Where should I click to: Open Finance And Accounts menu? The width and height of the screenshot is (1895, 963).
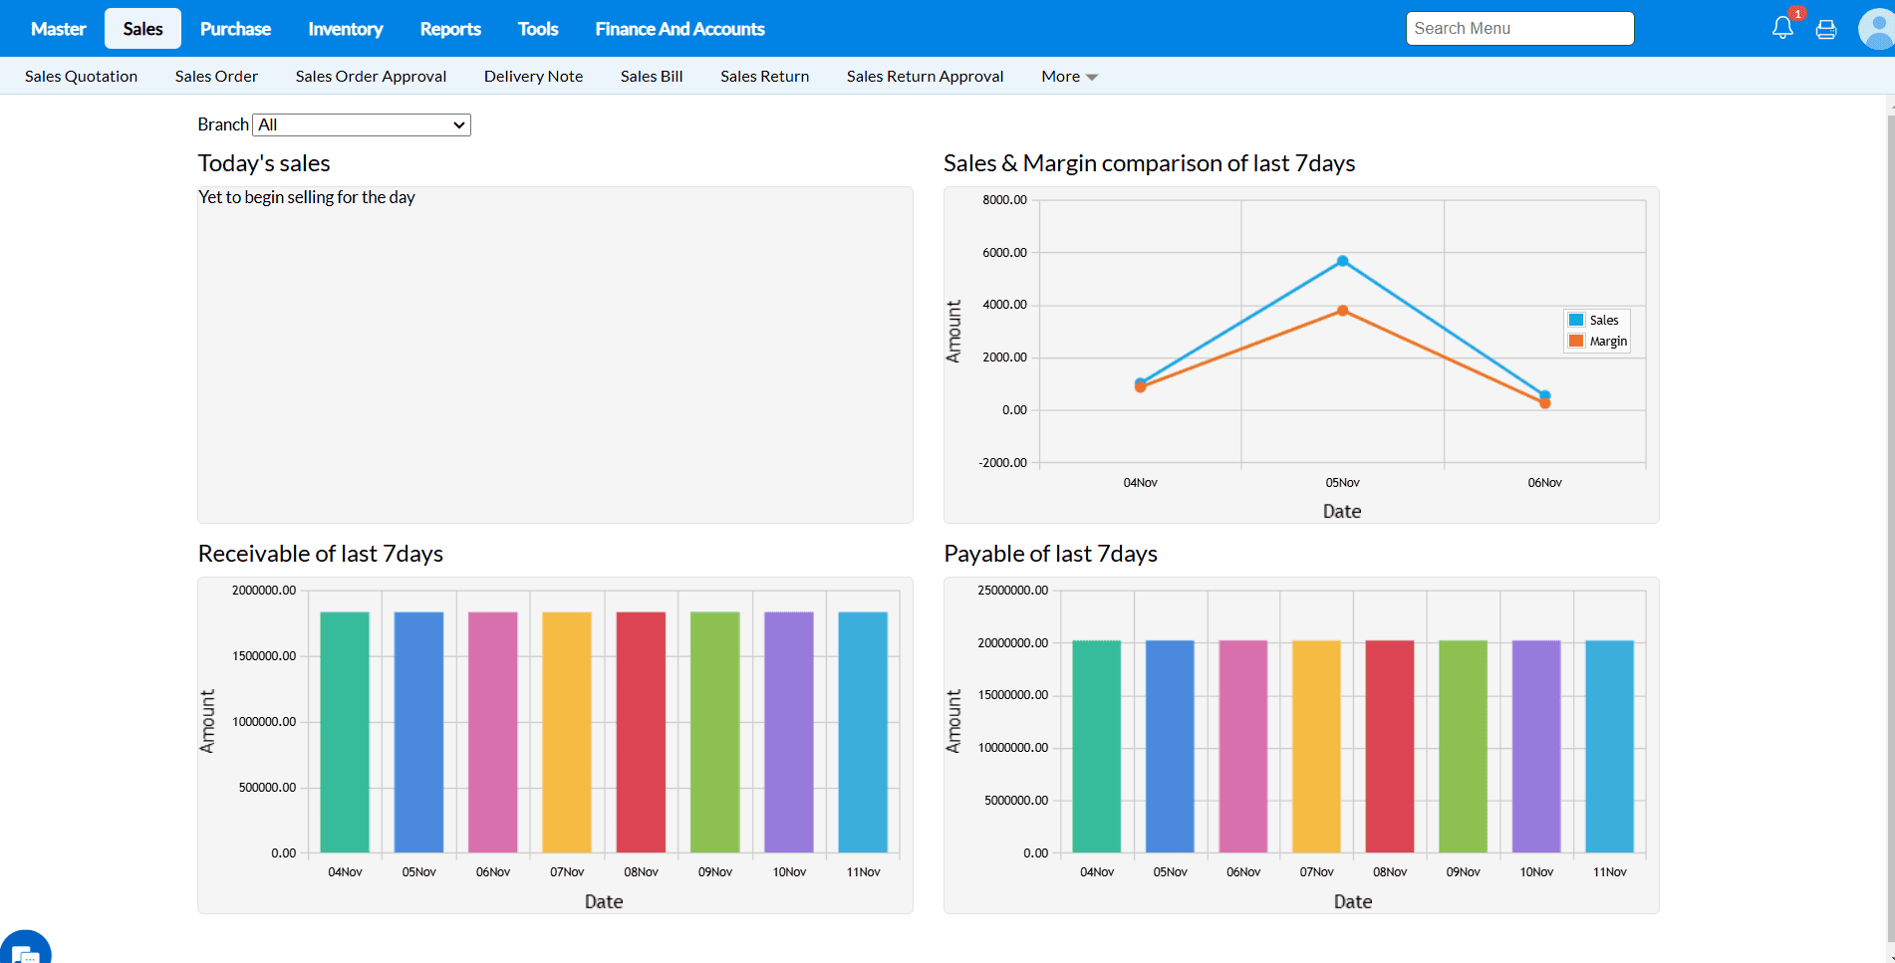click(x=679, y=29)
